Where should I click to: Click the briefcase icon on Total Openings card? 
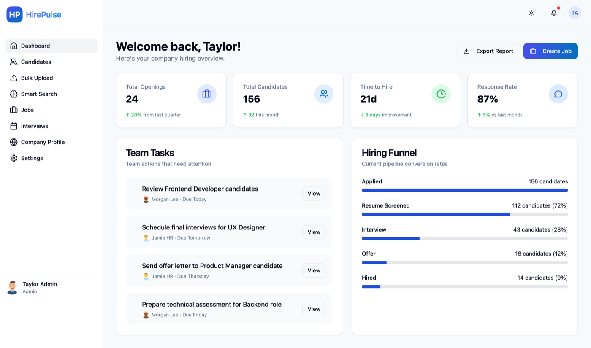pyautogui.click(x=207, y=94)
